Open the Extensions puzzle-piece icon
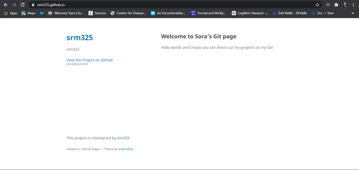Viewport: 359px width, 170px height. pos(336,5)
